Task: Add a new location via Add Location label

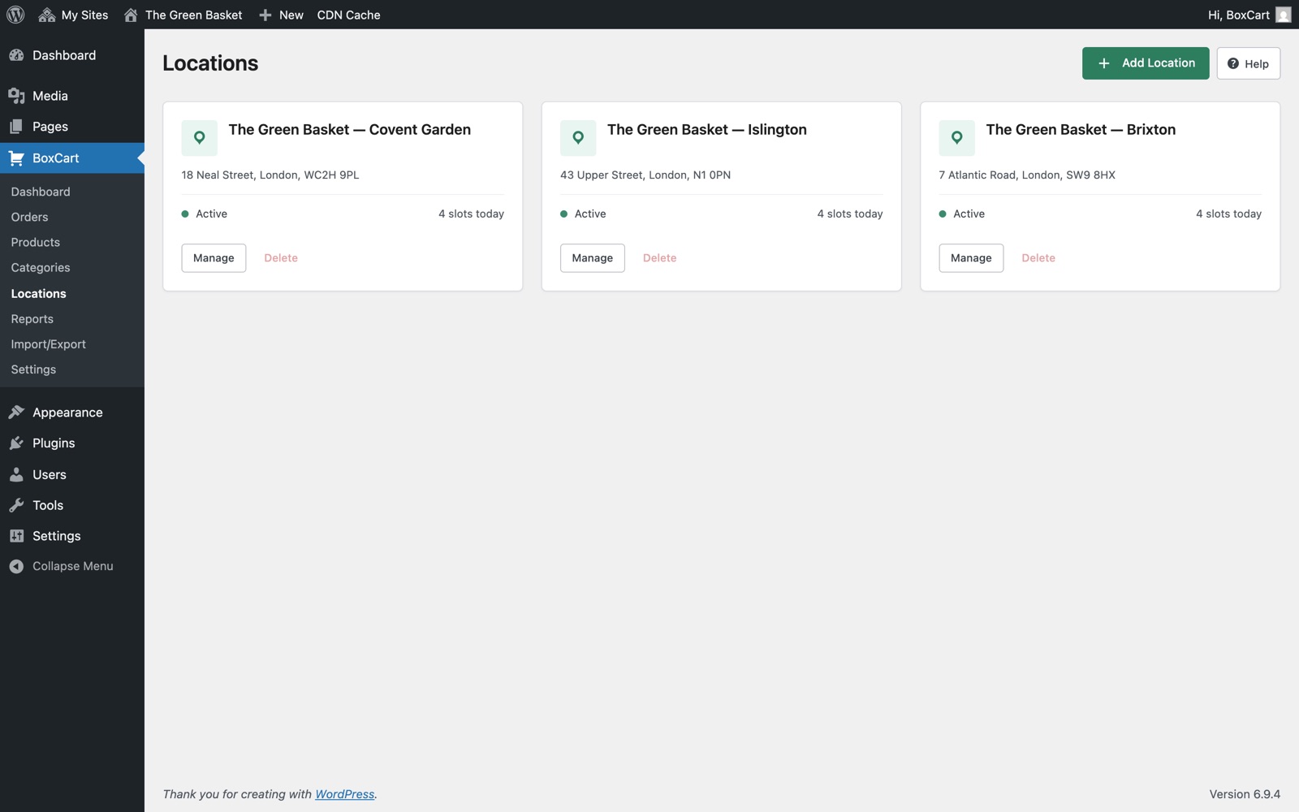Action: click(x=1159, y=63)
